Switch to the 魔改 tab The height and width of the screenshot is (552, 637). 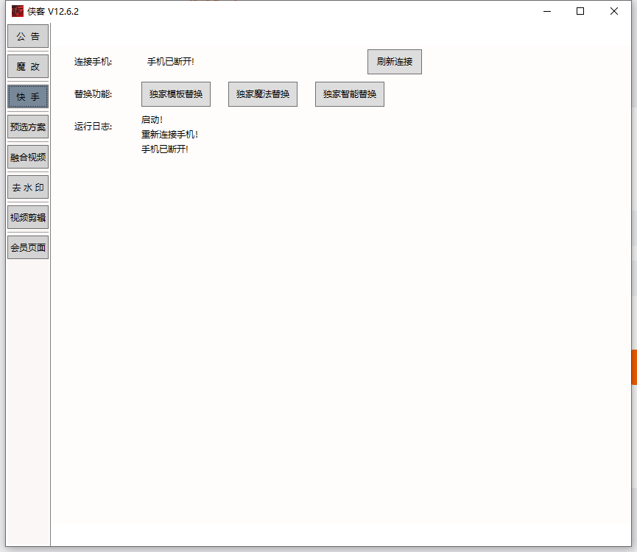pos(28,66)
